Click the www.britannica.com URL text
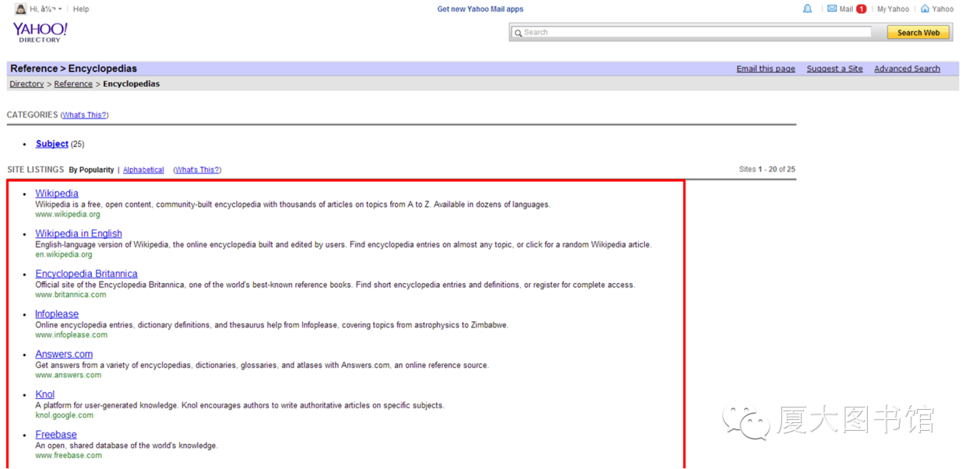Image resolution: width=966 pixels, height=469 pixels. 71,295
